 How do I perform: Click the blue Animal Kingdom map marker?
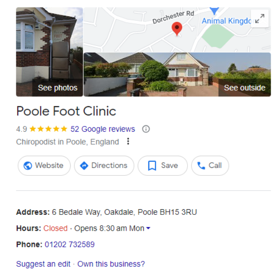(x=214, y=11)
